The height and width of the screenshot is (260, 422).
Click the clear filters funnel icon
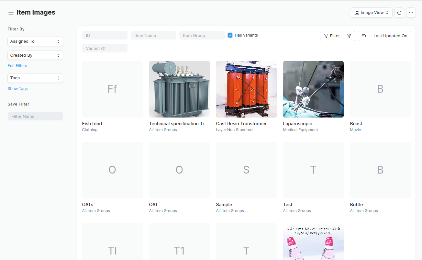349,36
